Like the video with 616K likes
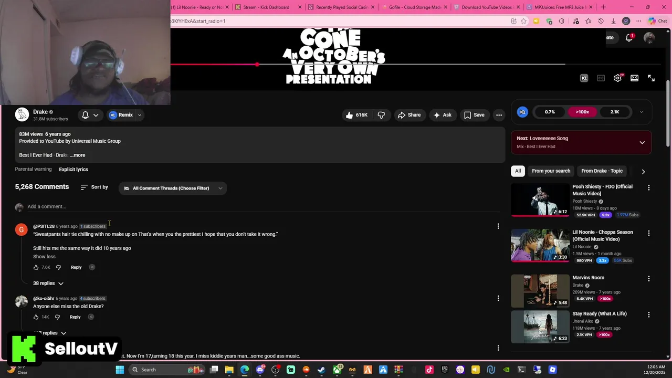The width and height of the screenshot is (672, 378). click(356, 115)
